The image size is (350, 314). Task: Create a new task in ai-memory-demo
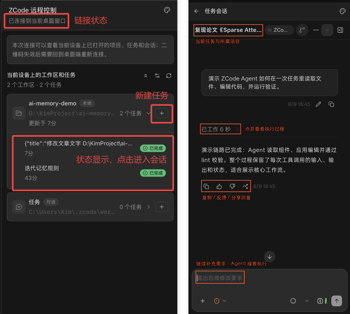[x=162, y=113]
